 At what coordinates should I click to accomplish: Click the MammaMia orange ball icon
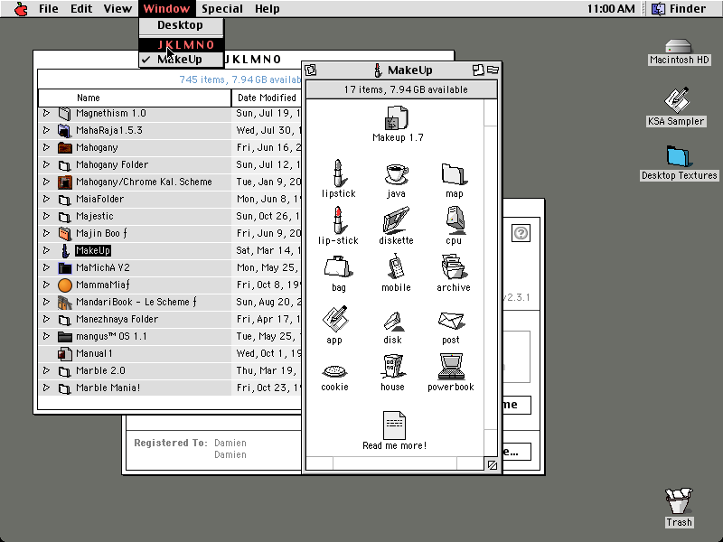tap(64, 285)
